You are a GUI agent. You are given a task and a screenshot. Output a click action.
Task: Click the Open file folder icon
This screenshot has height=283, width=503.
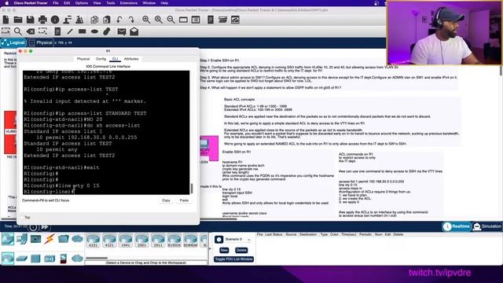point(18,20)
